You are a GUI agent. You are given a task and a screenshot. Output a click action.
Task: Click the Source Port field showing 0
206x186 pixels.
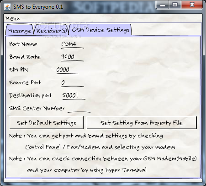(73, 83)
